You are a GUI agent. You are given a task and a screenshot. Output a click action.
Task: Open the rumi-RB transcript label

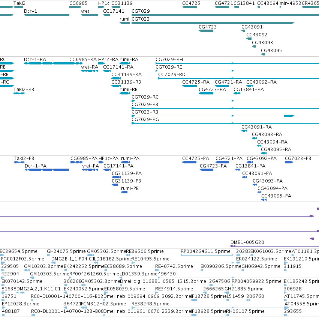click(x=129, y=90)
